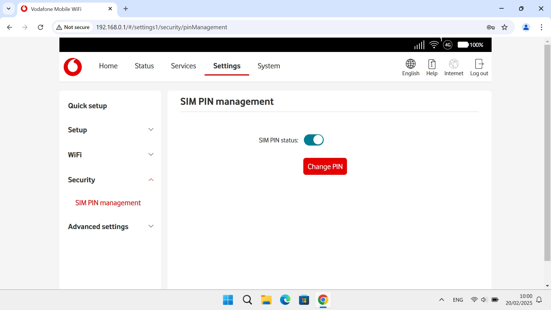This screenshot has width=551, height=310.
Task: Click the Internet connection icon
Action: point(453,67)
